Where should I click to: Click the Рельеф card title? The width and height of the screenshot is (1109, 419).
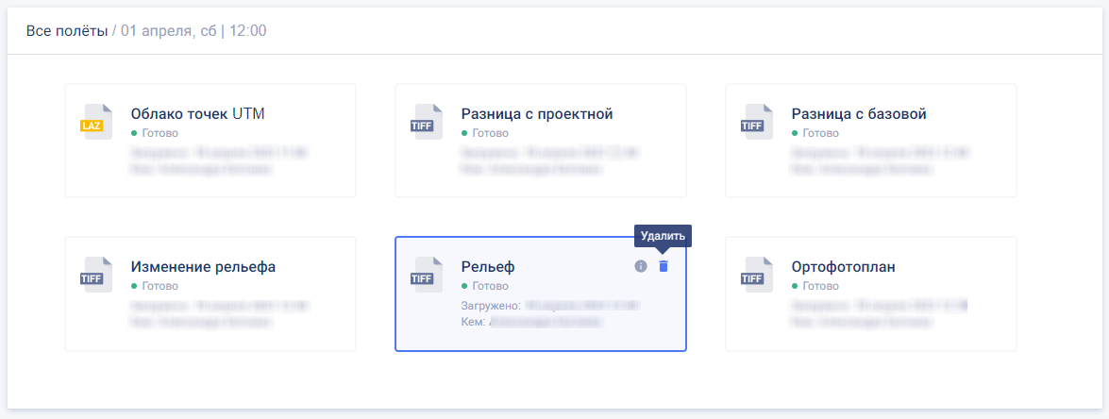(x=488, y=266)
